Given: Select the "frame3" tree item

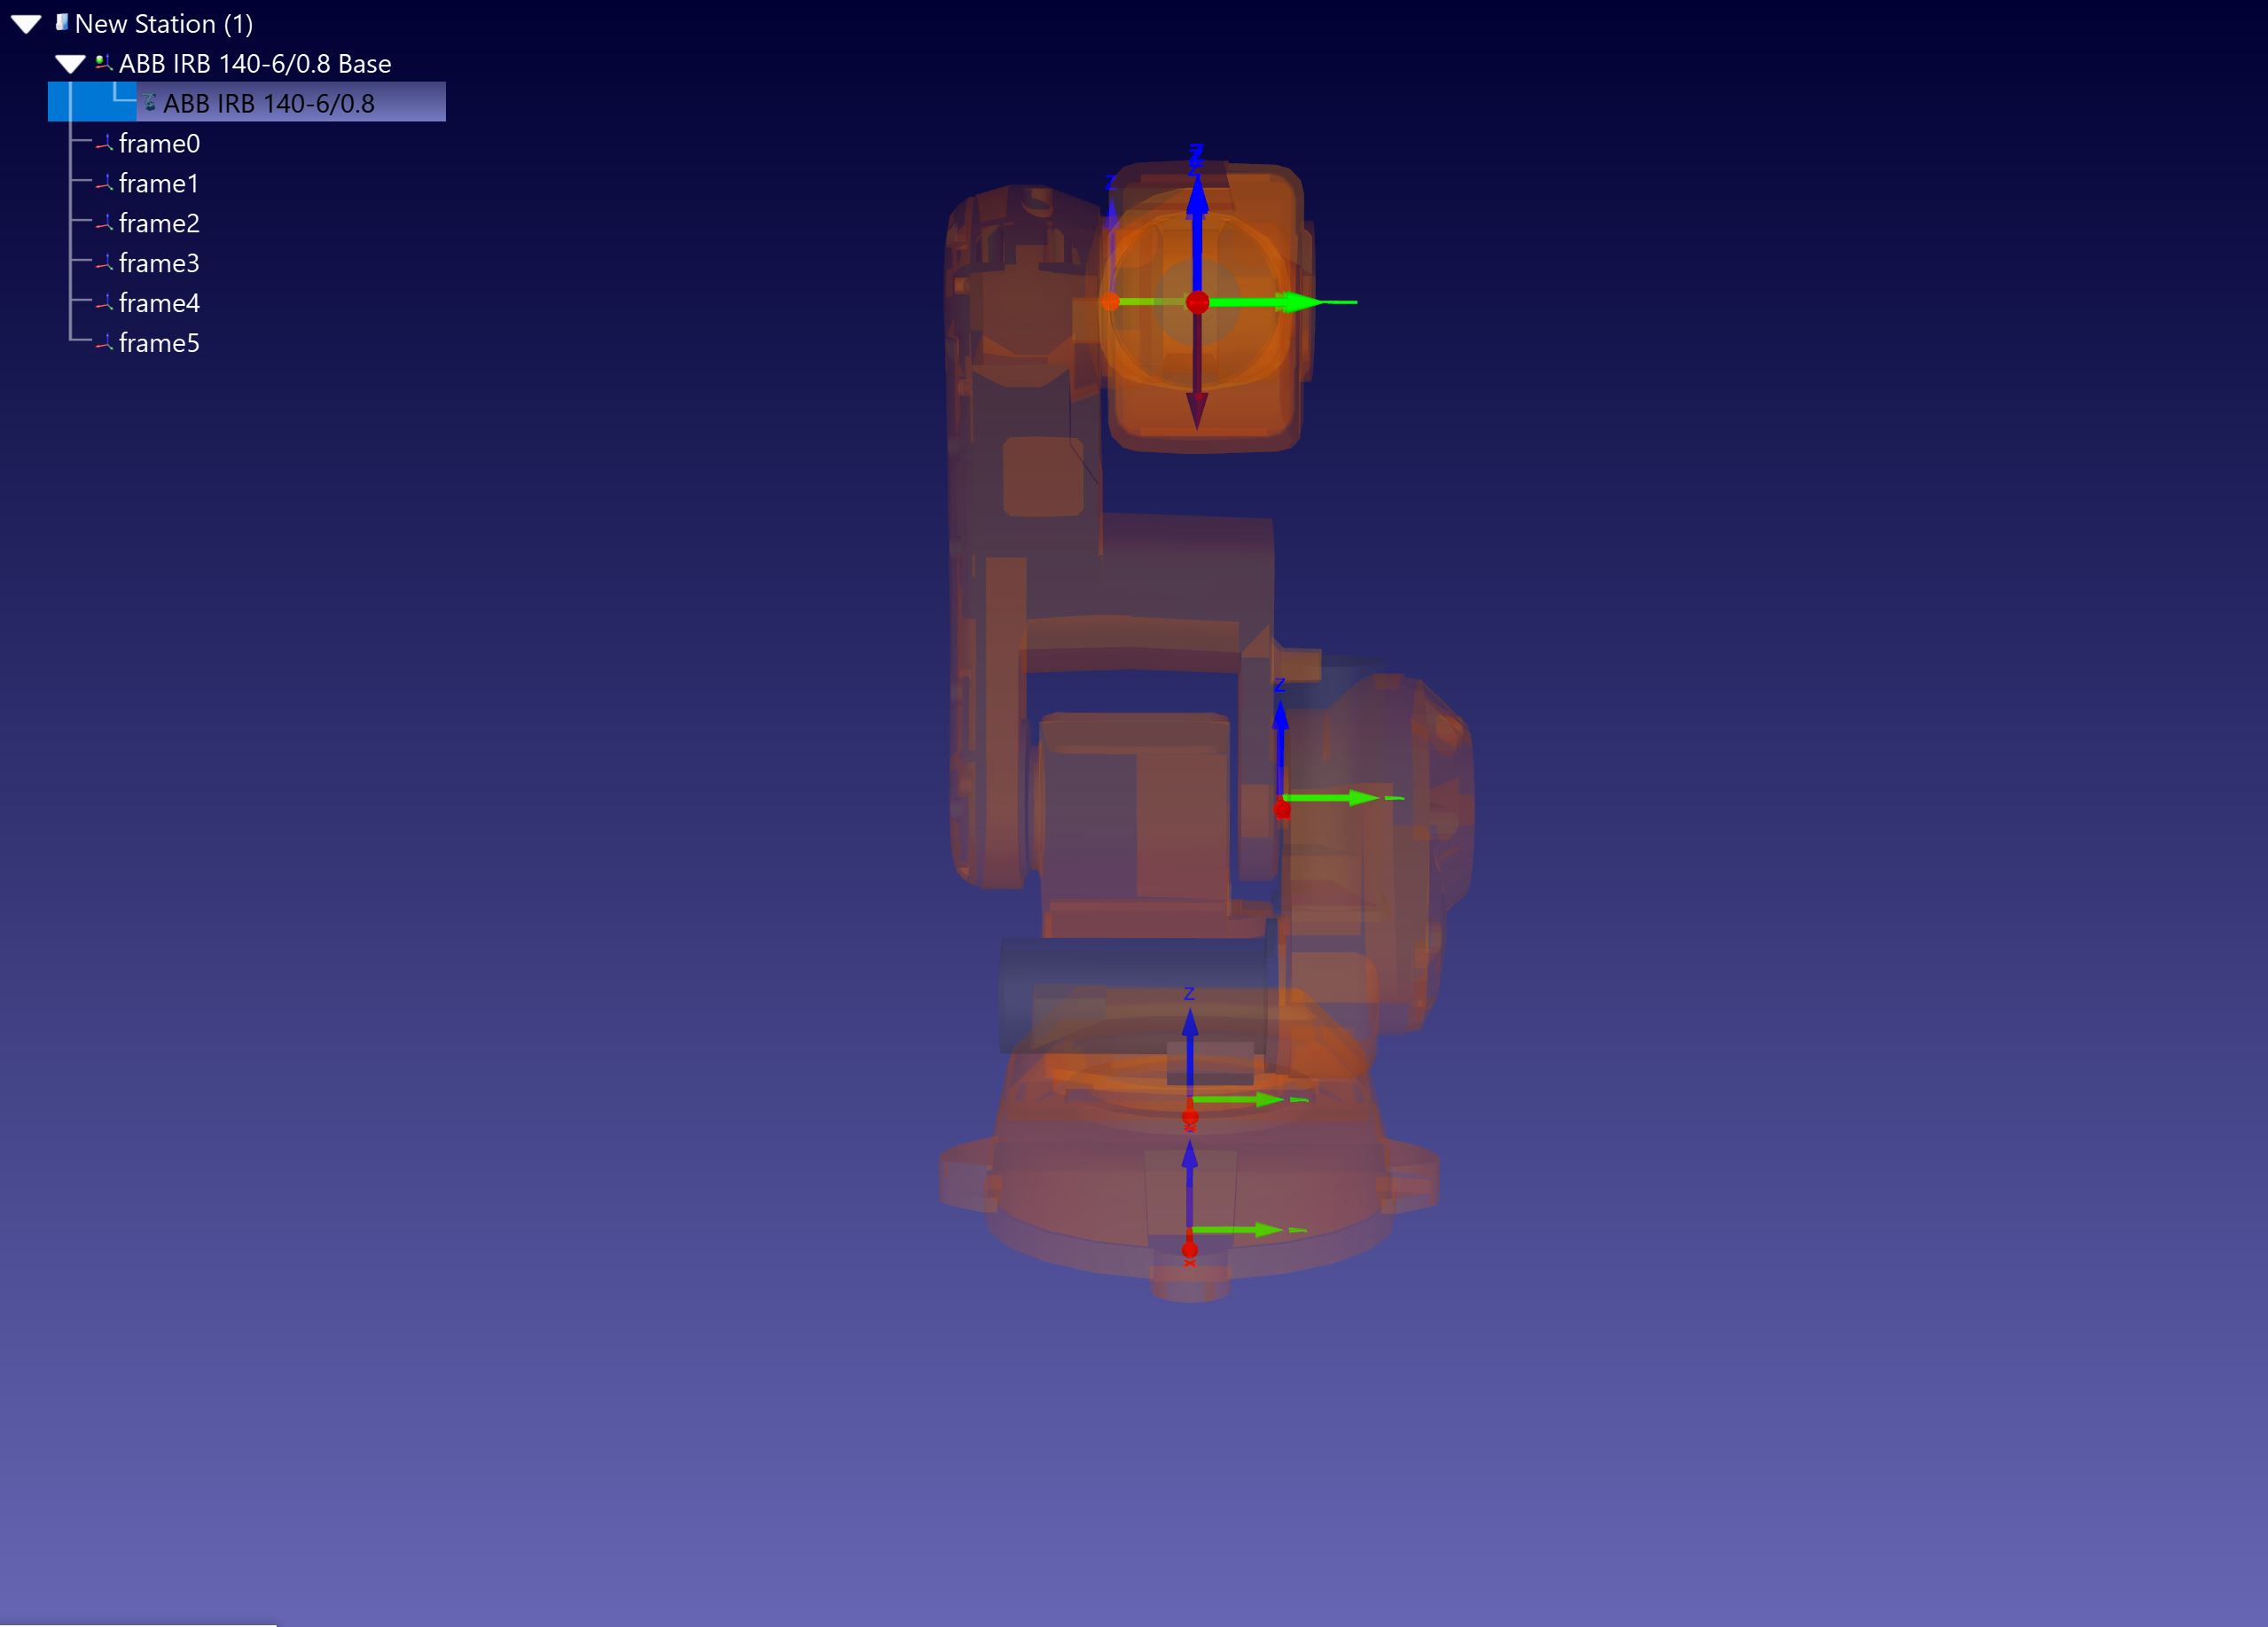Looking at the screenshot, I should 159,264.
